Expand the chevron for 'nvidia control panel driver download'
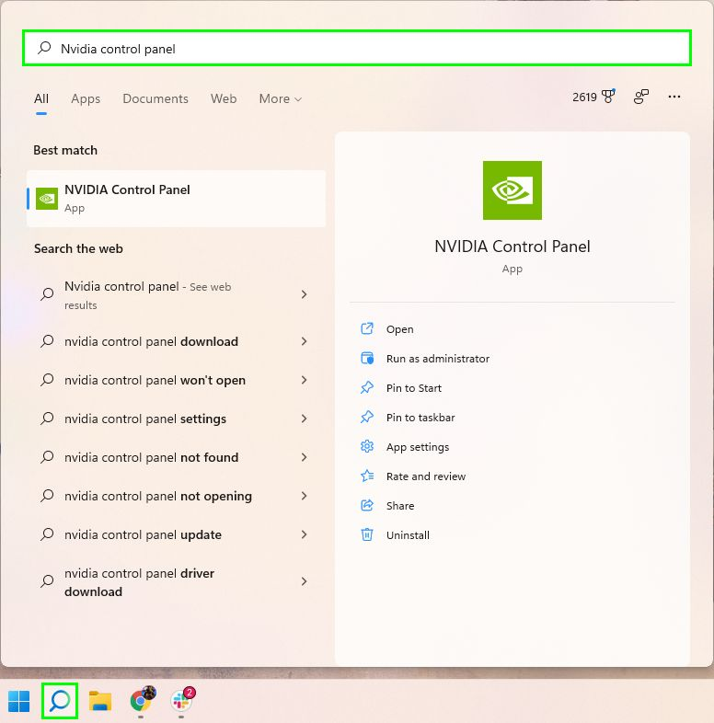The image size is (714, 723). click(x=304, y=581)
